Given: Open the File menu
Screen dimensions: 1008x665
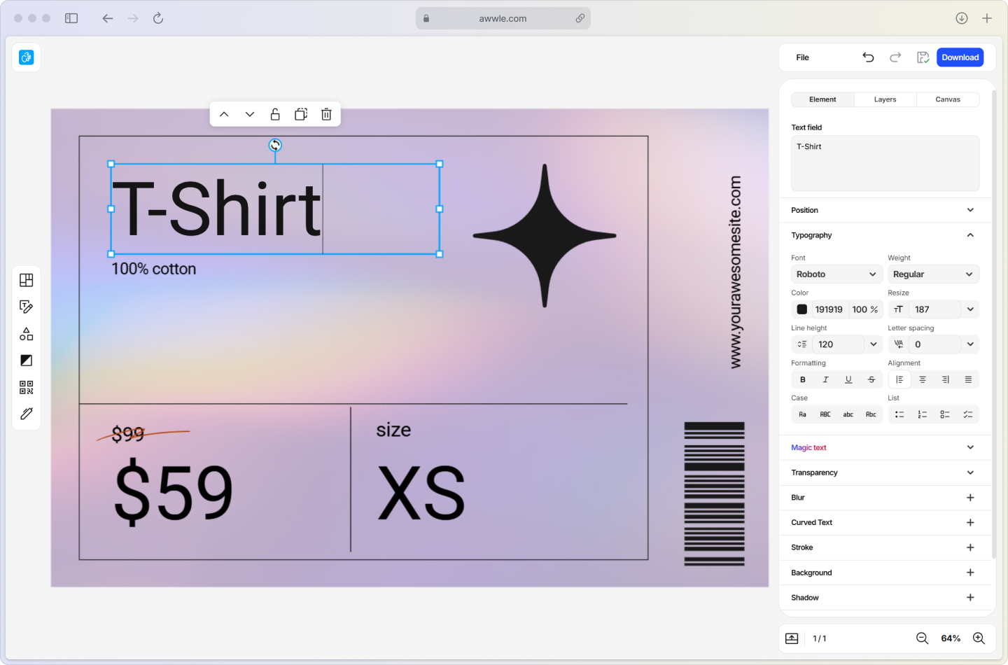Looking at the screenshot, I should 802,57.
